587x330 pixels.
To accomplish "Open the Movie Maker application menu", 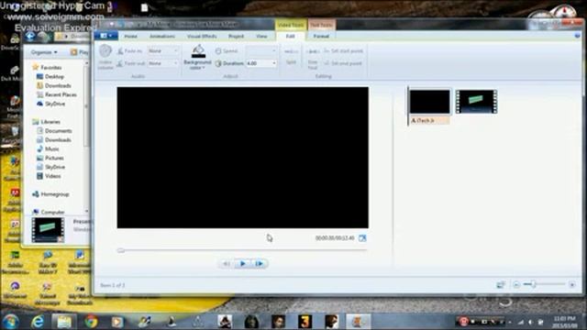I will (106, 36).
